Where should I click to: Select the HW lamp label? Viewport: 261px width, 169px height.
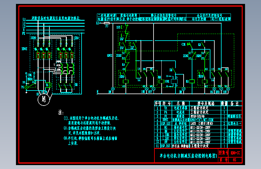point(110,92)
